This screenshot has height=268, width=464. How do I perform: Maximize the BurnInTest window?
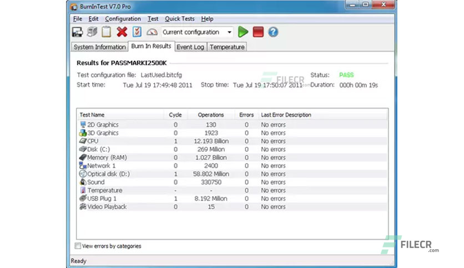click(x=365, y=5)
